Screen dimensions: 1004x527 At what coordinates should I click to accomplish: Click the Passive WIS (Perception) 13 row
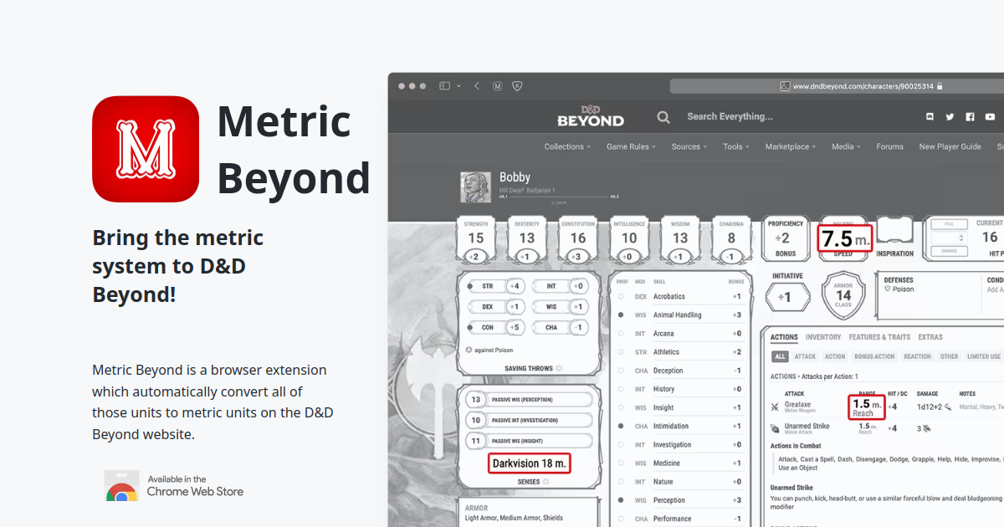click(x=528, y=400)
